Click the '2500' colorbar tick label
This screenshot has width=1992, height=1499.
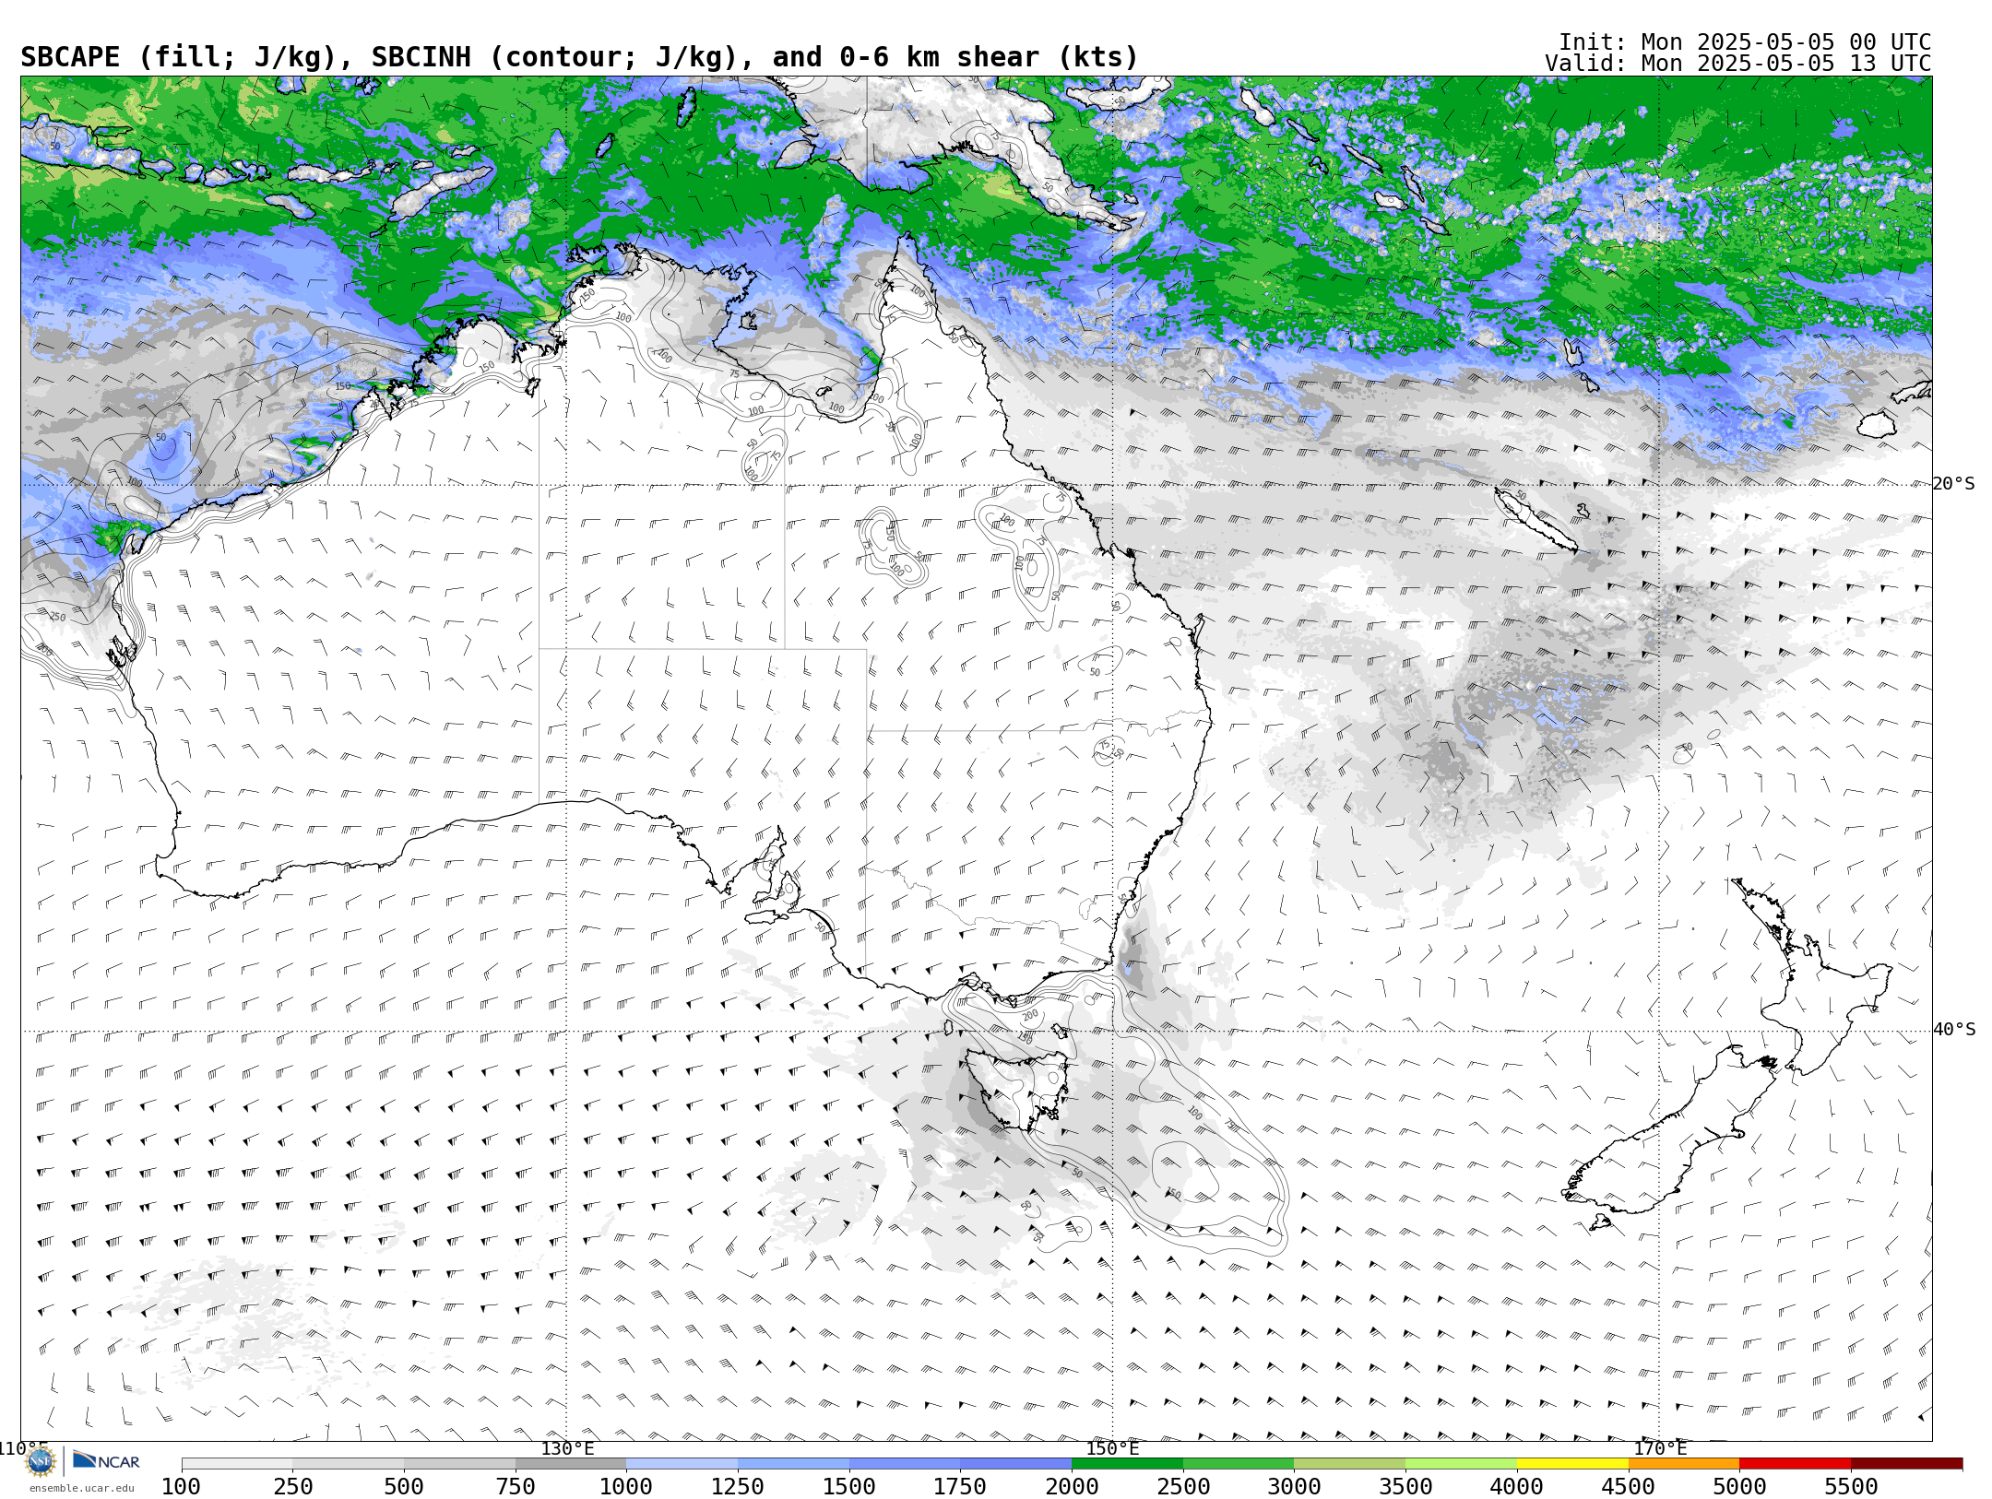coord(1183,1487)
